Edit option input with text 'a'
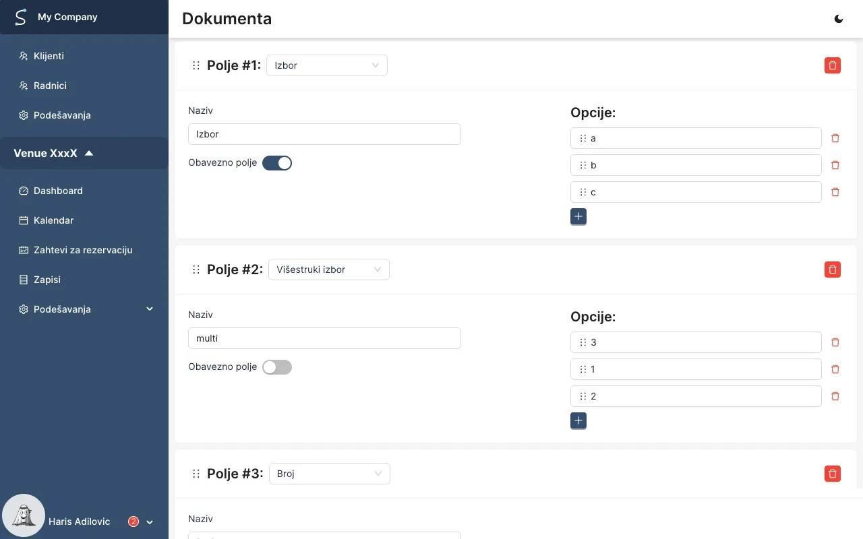Screen dimensions: 863x539 point(696,138)
